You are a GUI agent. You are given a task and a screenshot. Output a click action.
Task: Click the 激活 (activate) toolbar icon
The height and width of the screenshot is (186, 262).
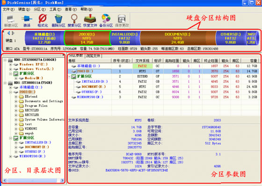[x=27, y=21]
